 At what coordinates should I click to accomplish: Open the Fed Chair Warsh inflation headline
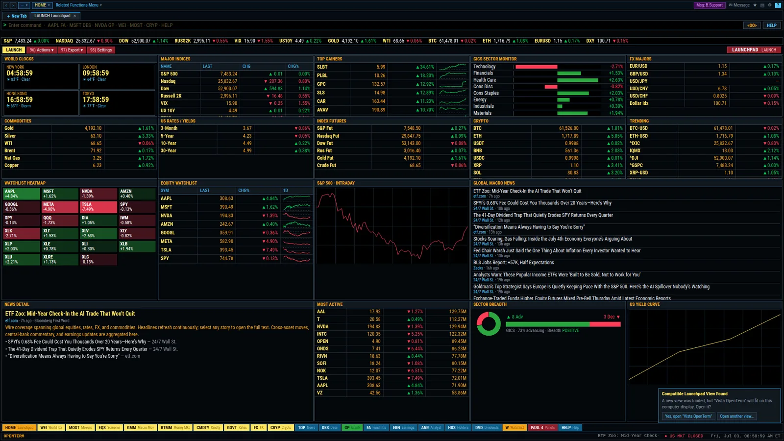[x=557, y=251]
